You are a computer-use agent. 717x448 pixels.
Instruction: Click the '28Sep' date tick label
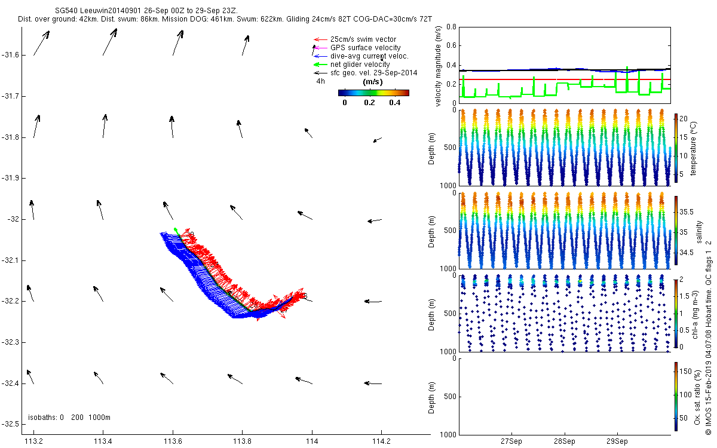(565, 442)
